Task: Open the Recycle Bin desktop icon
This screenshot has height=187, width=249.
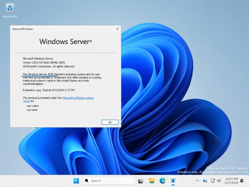Action: click(10, 11)
